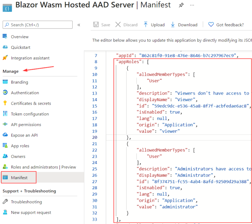The width and height of the screenshot is (252, 224).
Task: Click the Save toolbar button
Action: click(x=102, y=25)
